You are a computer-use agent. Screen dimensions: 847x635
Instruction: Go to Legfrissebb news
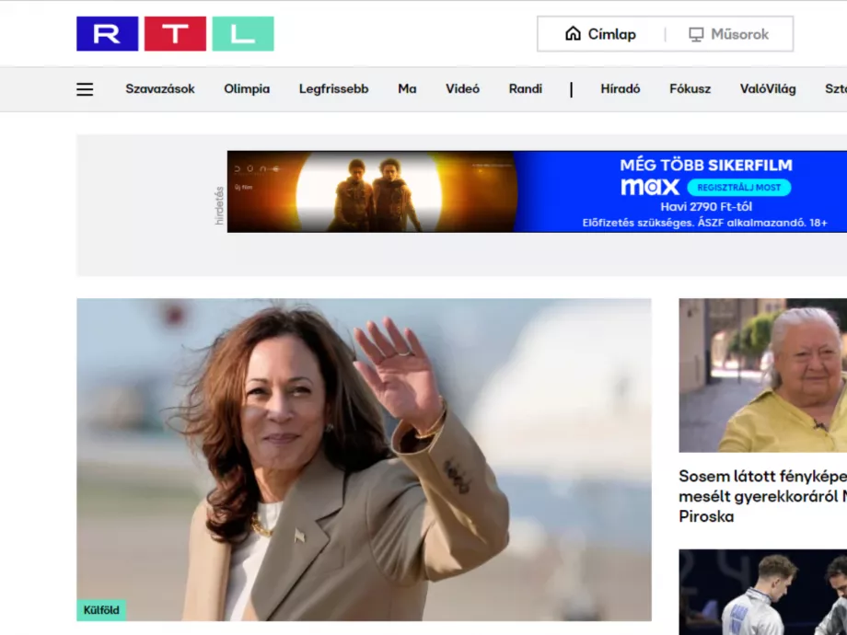(x=334, y=89)
